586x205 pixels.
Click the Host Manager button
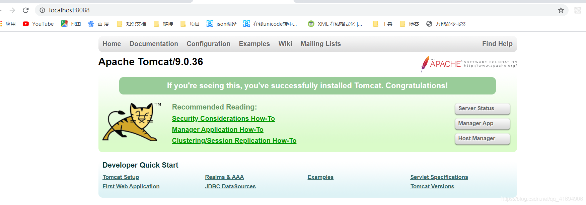click(482, 139)
